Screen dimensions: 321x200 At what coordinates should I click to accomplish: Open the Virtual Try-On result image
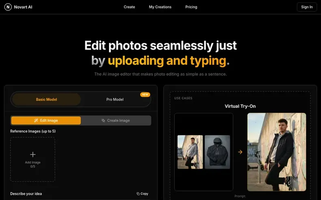click(277, 152)
